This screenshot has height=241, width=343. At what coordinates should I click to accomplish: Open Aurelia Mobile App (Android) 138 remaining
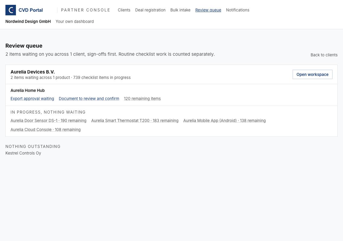224,121
